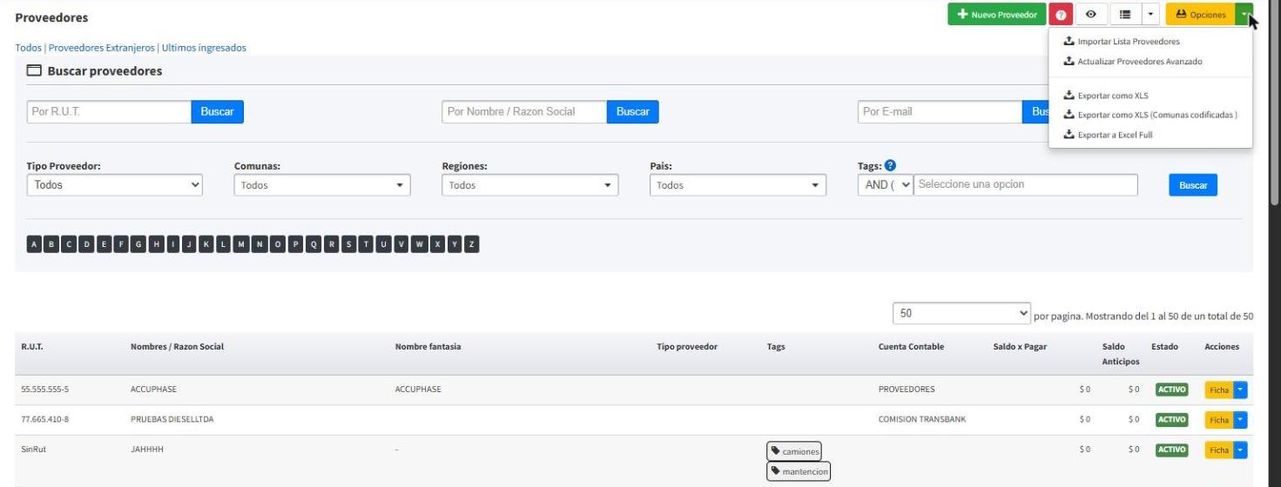Viewport: 1281px width, 487px height.
Task: Expand actions arrow in PRUEBAS DIESELLTDA row
Action: [x=1241, y=420]
